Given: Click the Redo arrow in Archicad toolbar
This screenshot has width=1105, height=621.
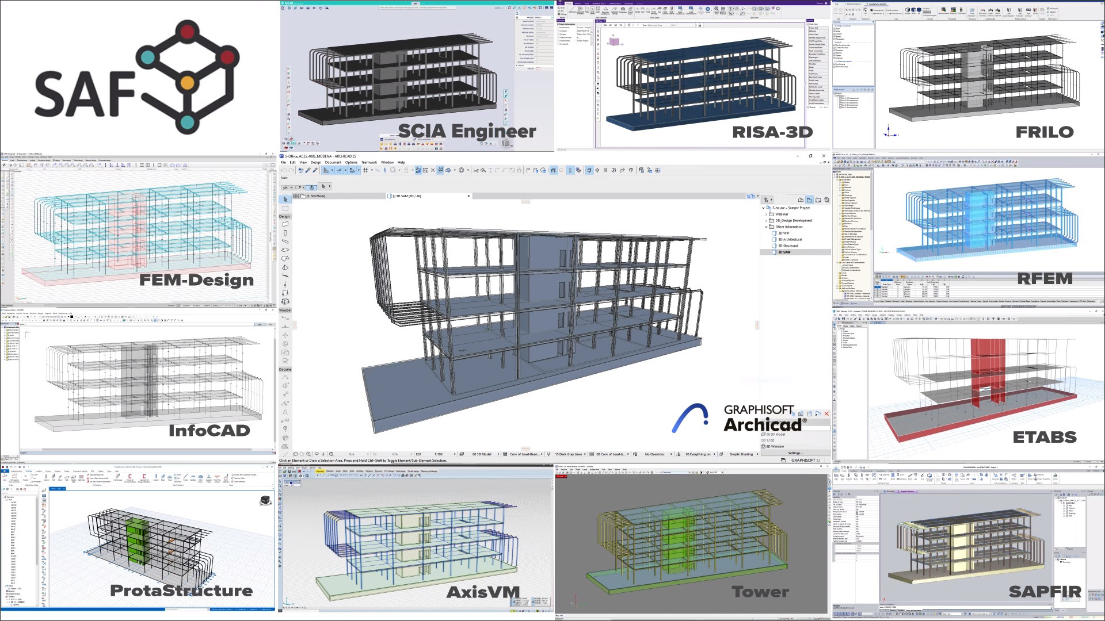Looking at the screenshot, I should (291, 170).
